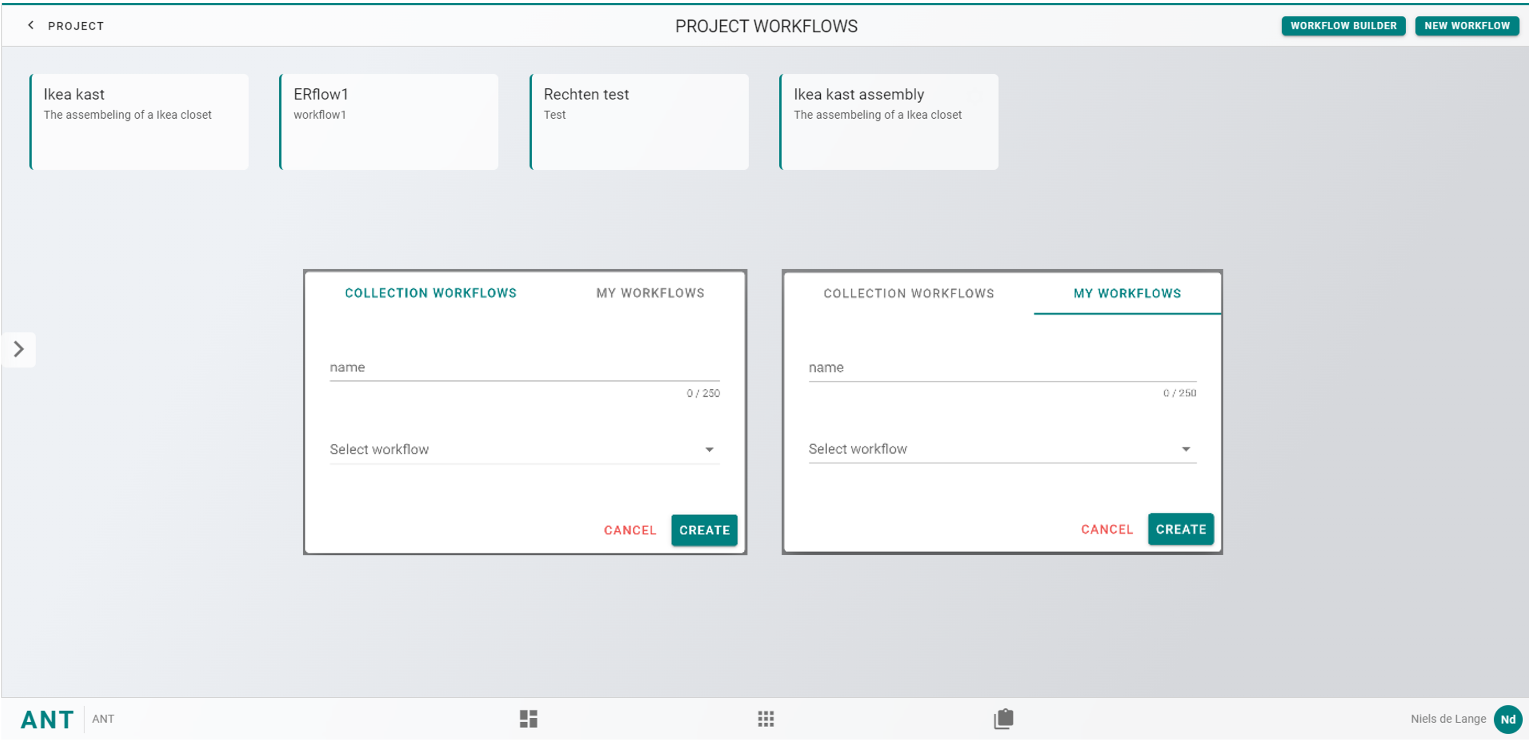The image size is (1530, 740).
Task: Open the Ikea kast assembly workflow card
Action: [889, 122]
